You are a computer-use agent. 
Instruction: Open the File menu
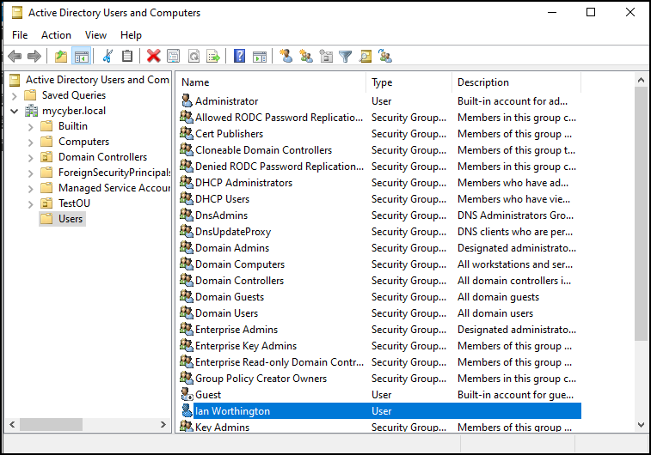(20, 35)
